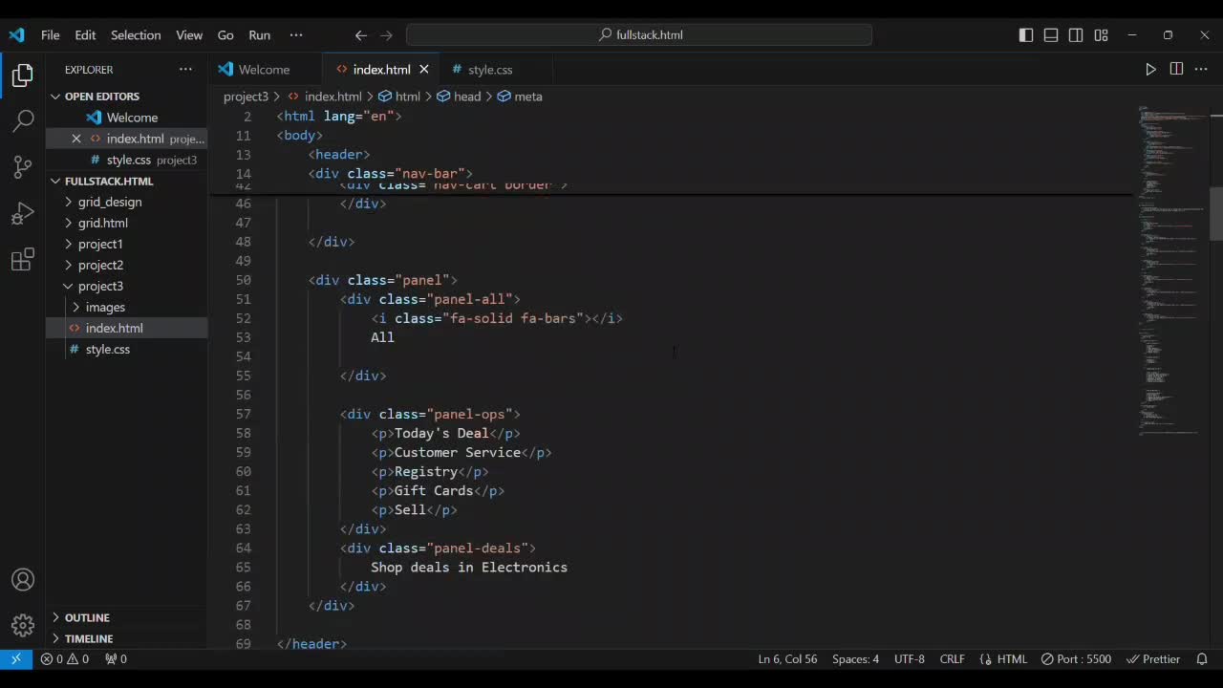Click the minimap code overview

(x=1172, y=270)
